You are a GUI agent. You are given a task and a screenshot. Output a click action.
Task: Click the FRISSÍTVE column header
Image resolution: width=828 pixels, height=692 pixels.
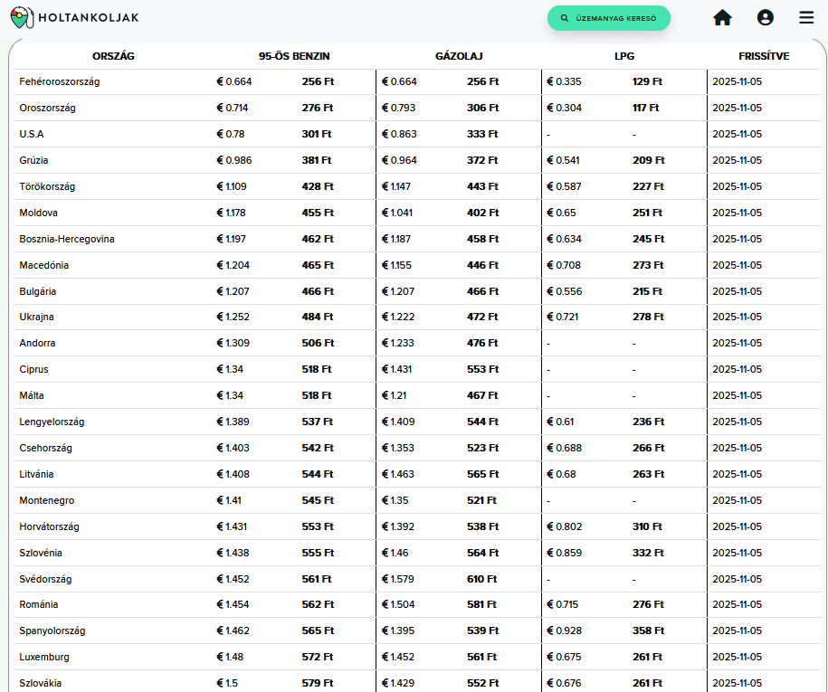tap(764, 56)
